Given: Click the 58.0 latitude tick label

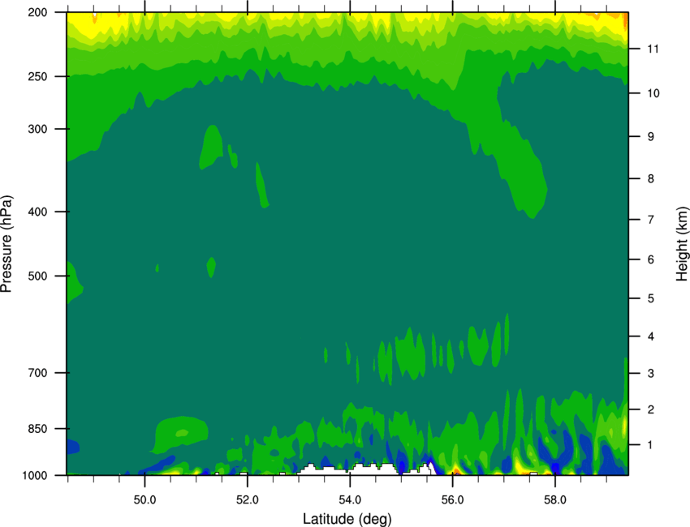Looking at the screenshot, I should (x=555, y=500).
